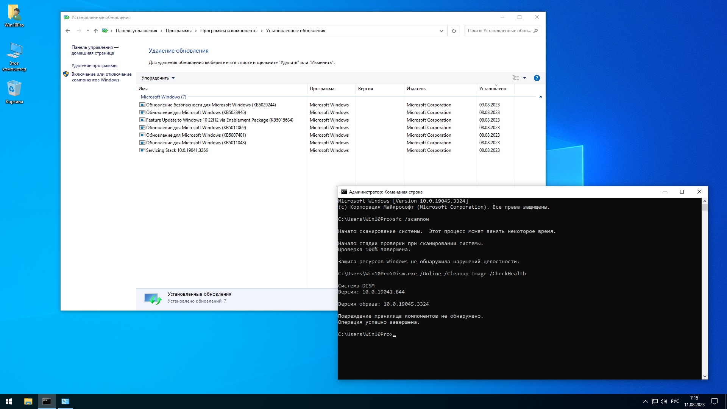Image resolution: width=727 pixels, height=409 pixels.
Task: Open the 'Упорядочить' dropdown menu
Action: 158,78
